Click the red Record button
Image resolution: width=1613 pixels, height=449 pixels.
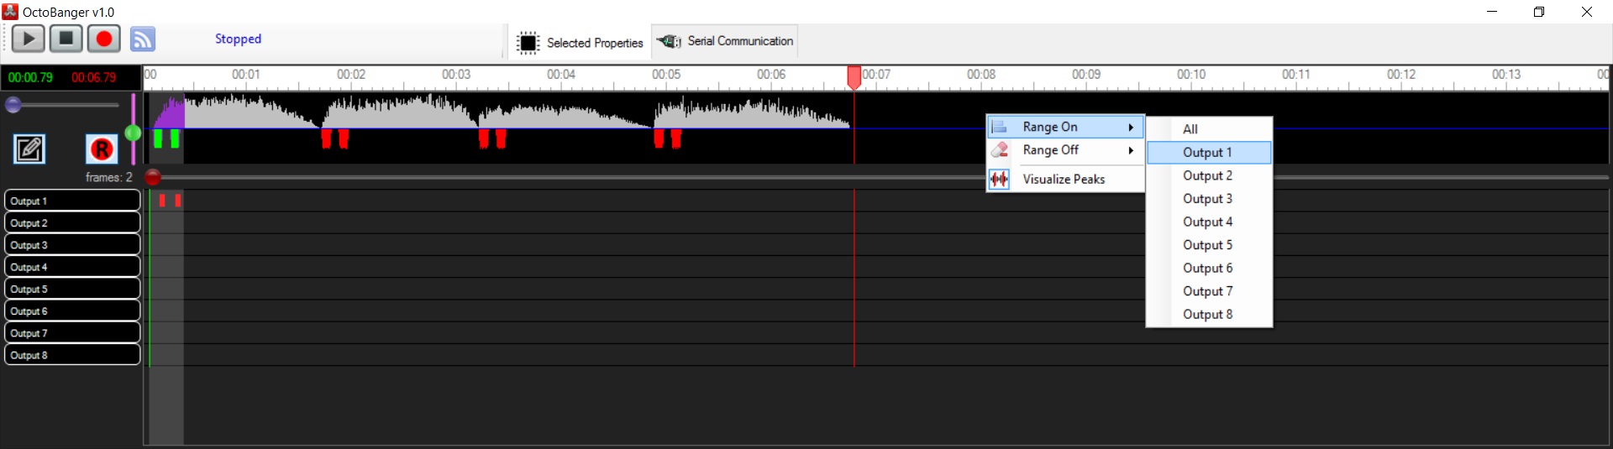pyautogui.click(x=104, y=39)
